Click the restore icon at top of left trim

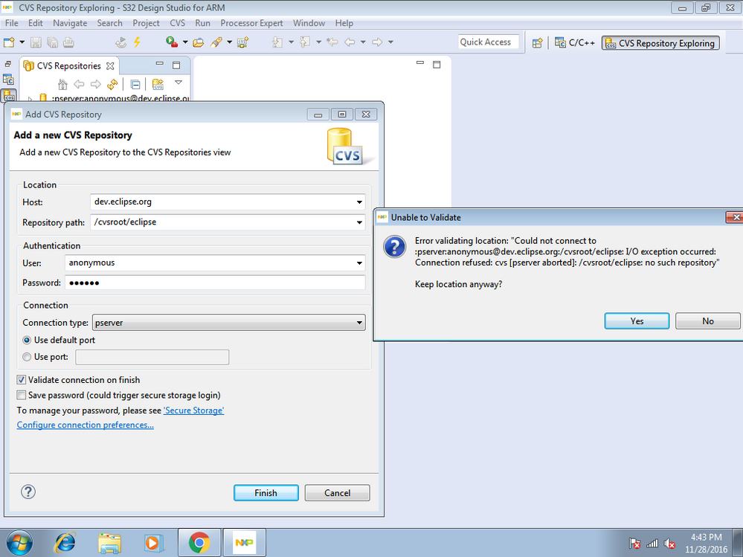[8, 63]
